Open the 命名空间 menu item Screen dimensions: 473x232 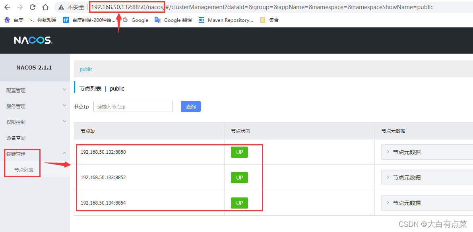point(35,138)
